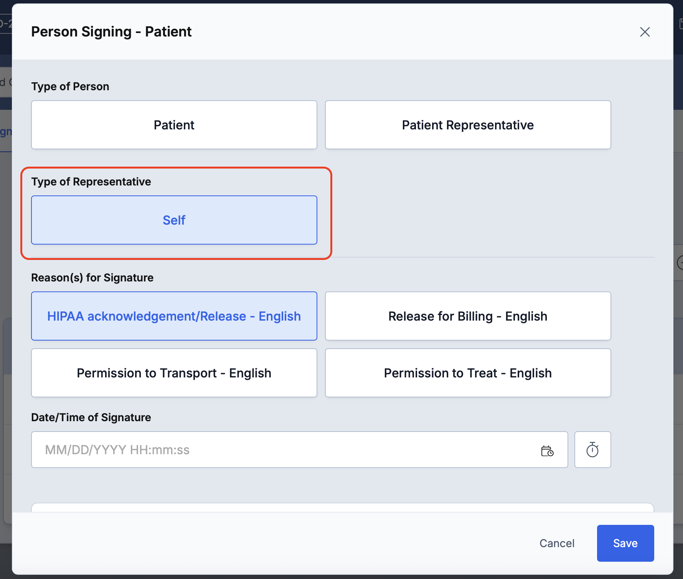Close the Person Signing dialog with the X
The width and height of the screenshot is (683, 579).
pyautogui.click(x=645, y=32)
